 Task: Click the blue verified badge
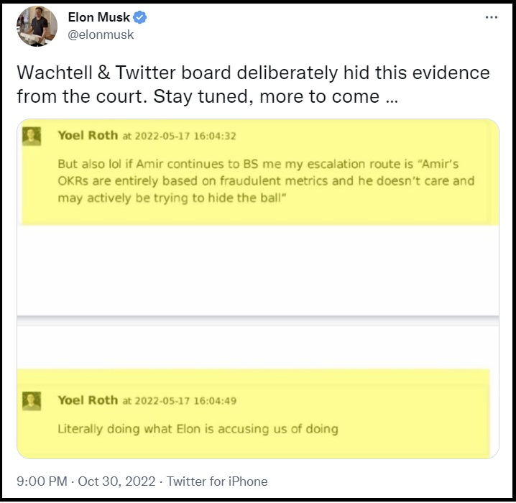pyautogui.click(x=140, y=17)
